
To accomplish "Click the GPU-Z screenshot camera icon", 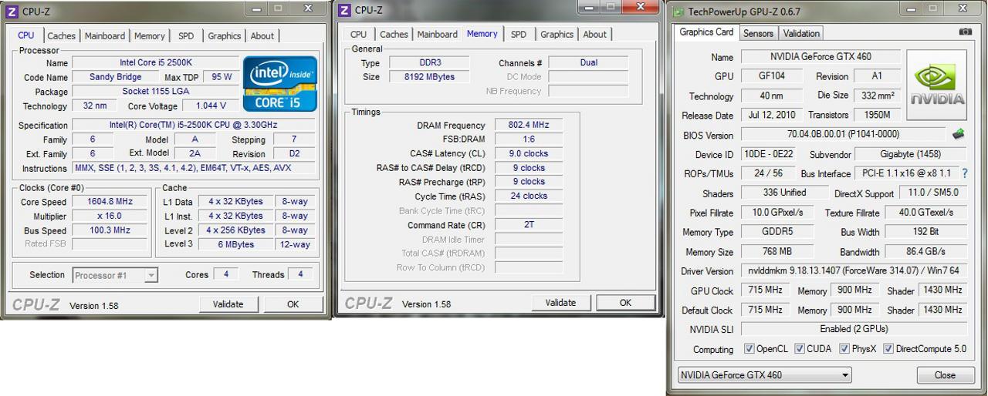I will [965, 32].
